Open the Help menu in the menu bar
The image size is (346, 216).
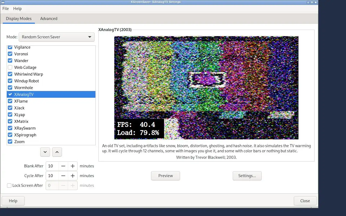coord(17,9)
